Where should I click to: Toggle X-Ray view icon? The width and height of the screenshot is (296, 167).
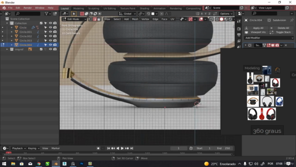(x=211, y=19)
